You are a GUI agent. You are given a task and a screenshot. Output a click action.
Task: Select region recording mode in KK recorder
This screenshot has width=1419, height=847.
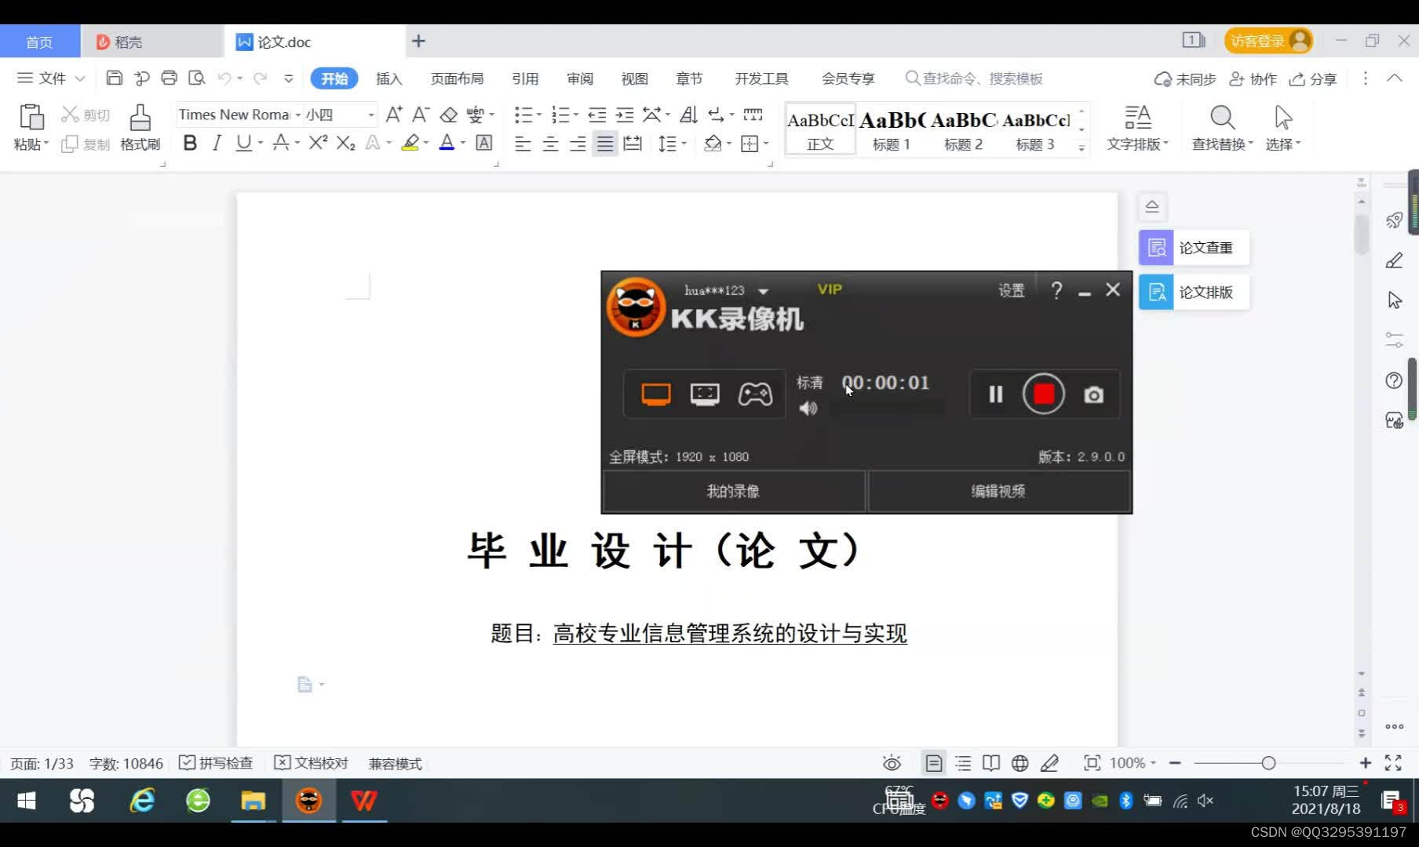coord(705,394)
